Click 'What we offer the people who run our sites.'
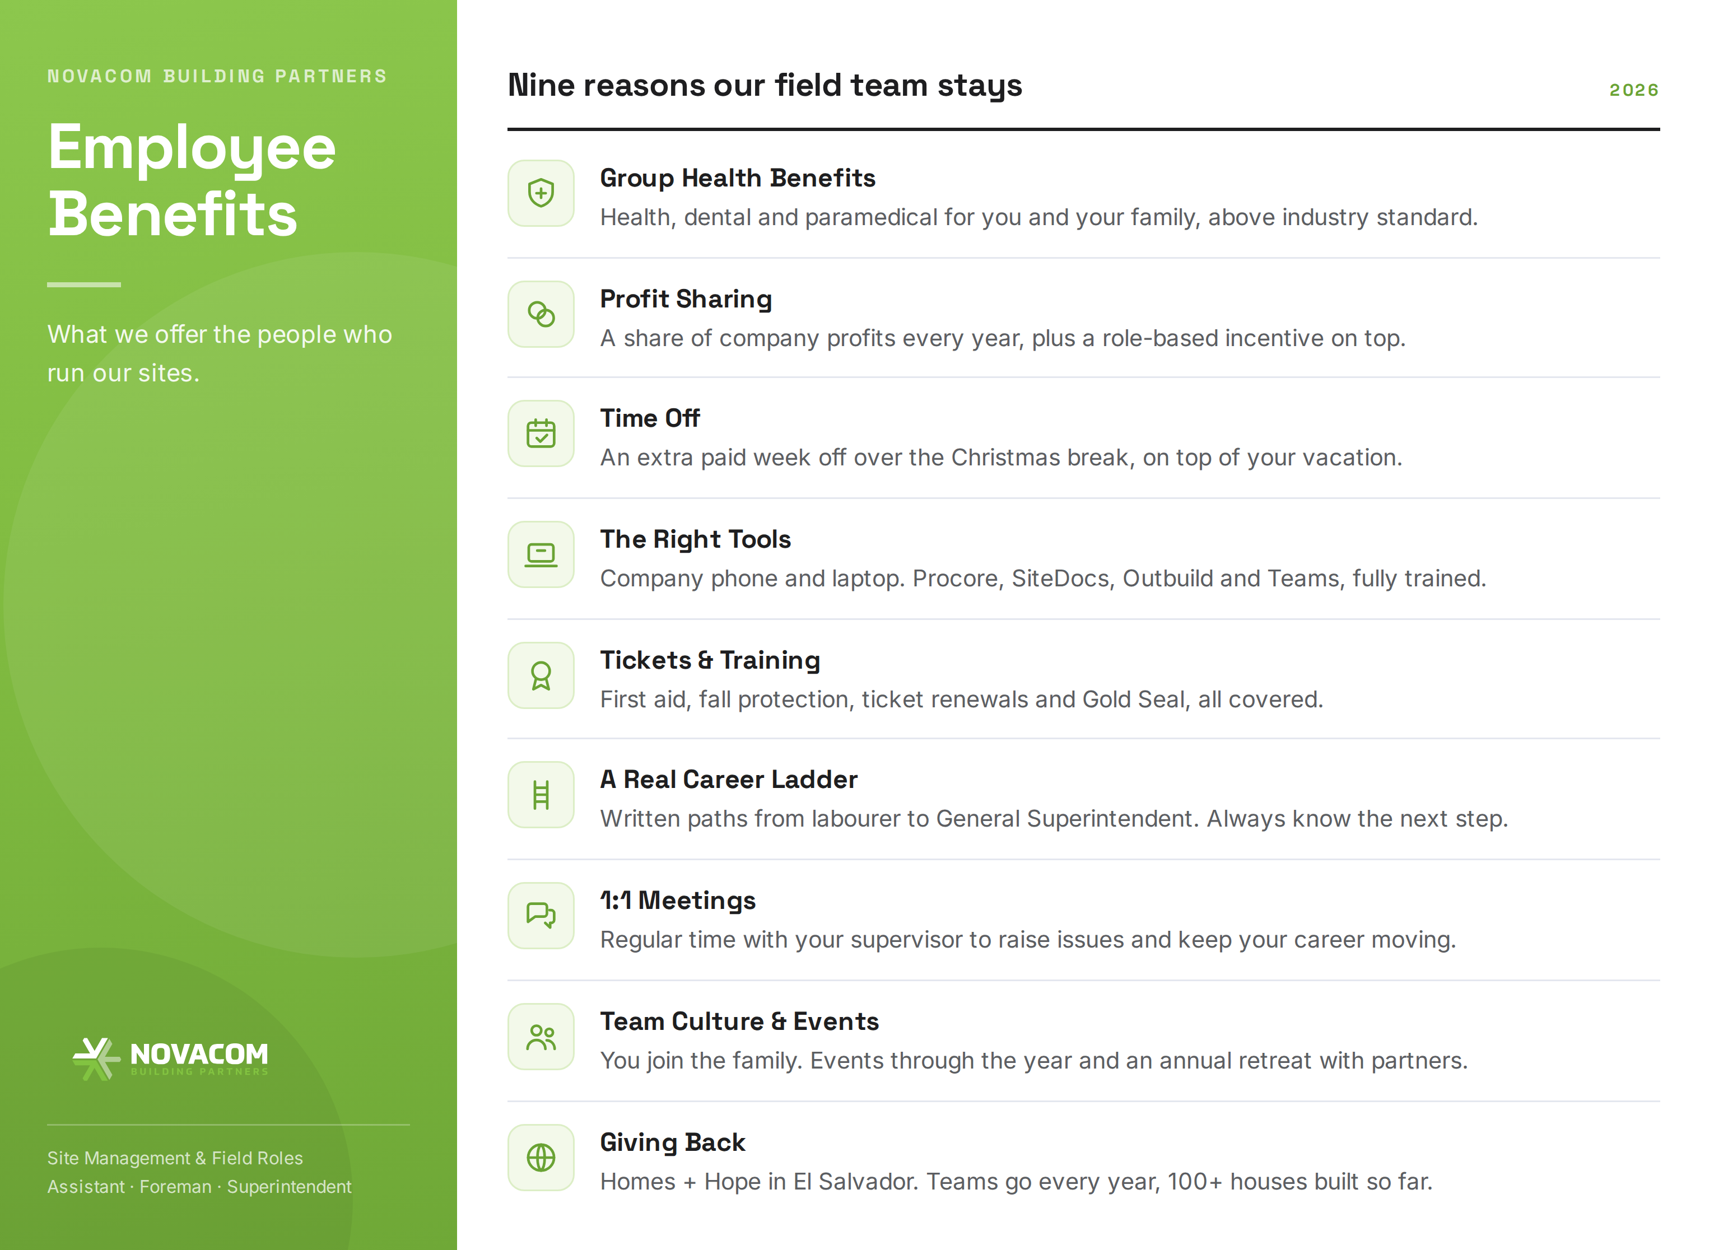 click(220, 353)
